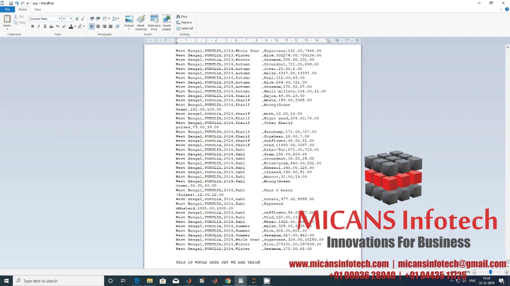This screenshot has height=286, width=510.
Task: Switch to the View tab
Action: point(37,10)
